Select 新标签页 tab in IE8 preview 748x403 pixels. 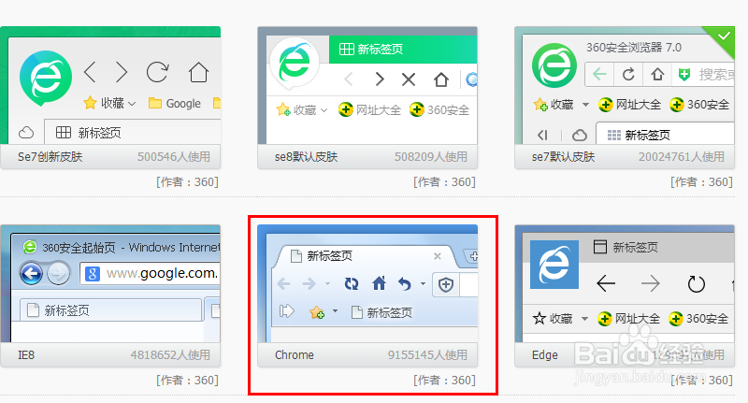point(110,310)
